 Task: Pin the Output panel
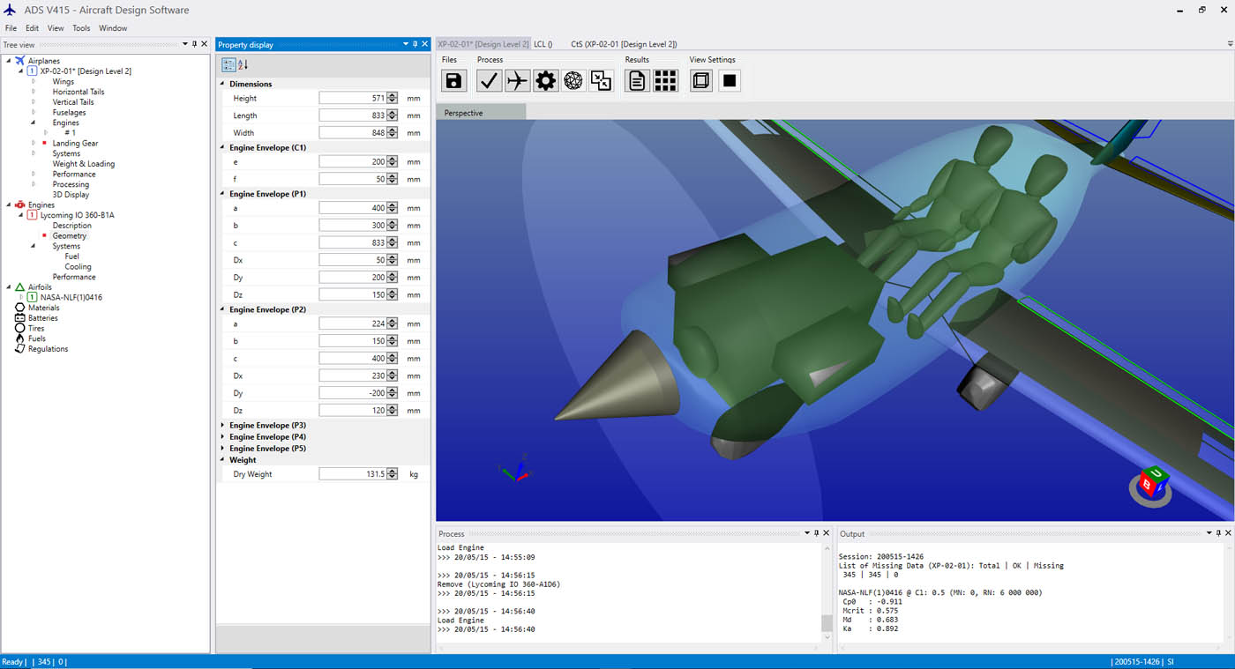click(x=1219, y=533)
